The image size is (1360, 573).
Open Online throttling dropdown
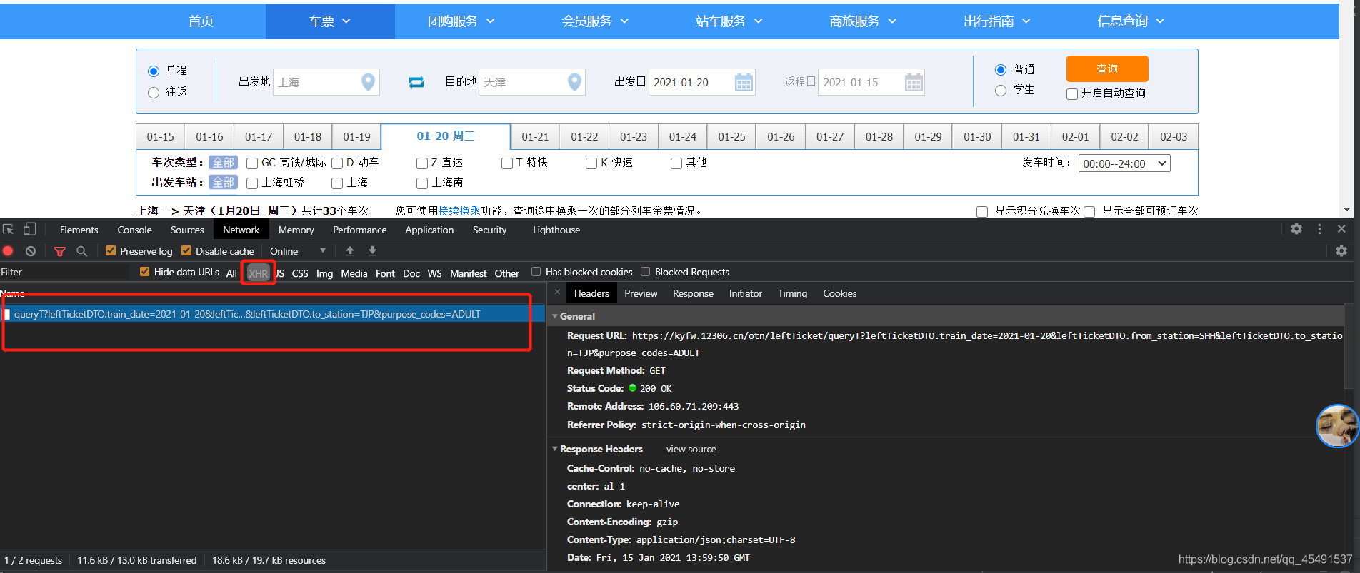(298, 251)
